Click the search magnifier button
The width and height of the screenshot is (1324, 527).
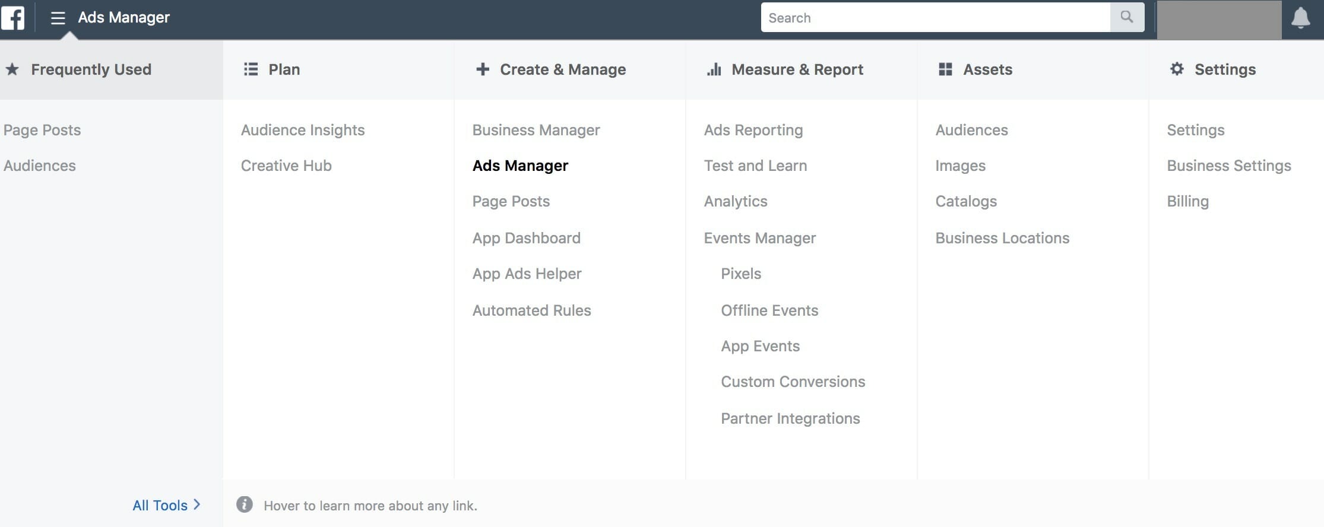pos(1127,17)
